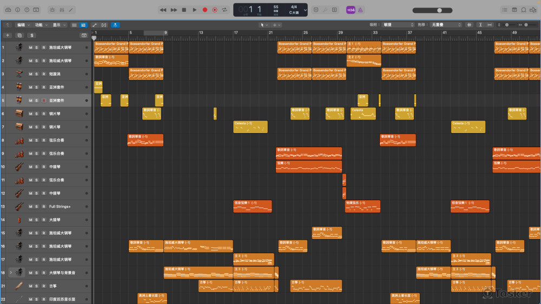Toggle the Solo S button in control bar
The image size is (541, 304).
coord(334,10)
